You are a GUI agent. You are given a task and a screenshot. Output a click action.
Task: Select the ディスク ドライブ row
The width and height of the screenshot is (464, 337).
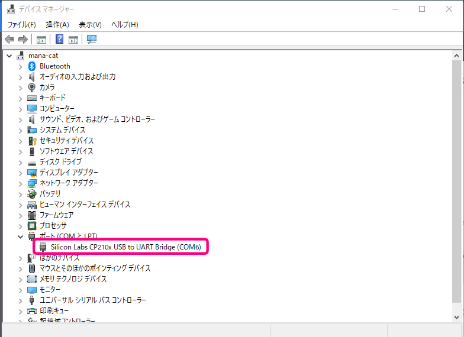coord(60,162)
